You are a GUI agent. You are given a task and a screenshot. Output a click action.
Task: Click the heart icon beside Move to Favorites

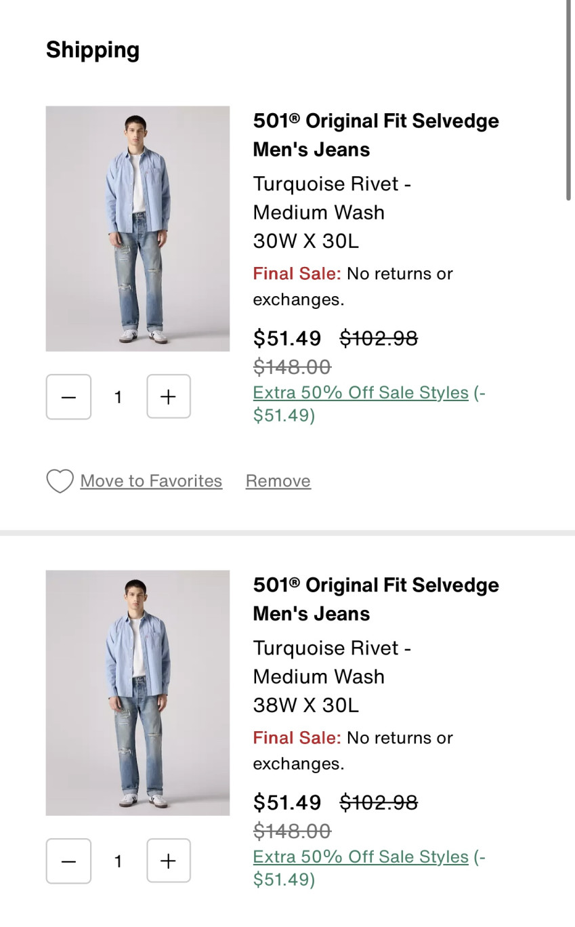pyautogui.click(x=60, y=481)
